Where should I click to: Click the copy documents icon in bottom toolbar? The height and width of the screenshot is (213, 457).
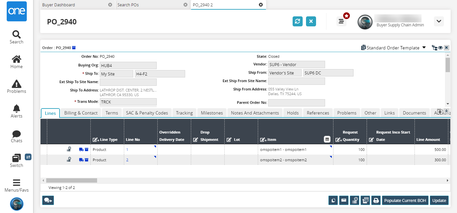click(333, 200)
